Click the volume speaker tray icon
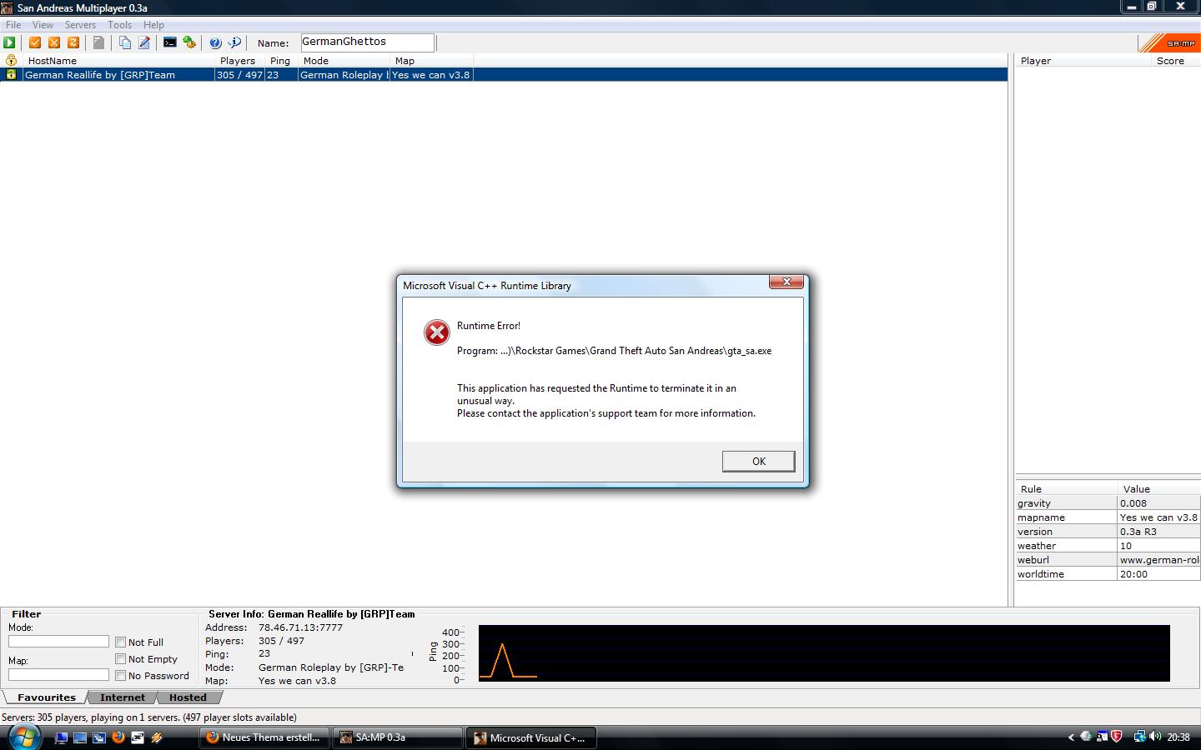Viewport: 1201px width, 750px height. pos(1155,737)
